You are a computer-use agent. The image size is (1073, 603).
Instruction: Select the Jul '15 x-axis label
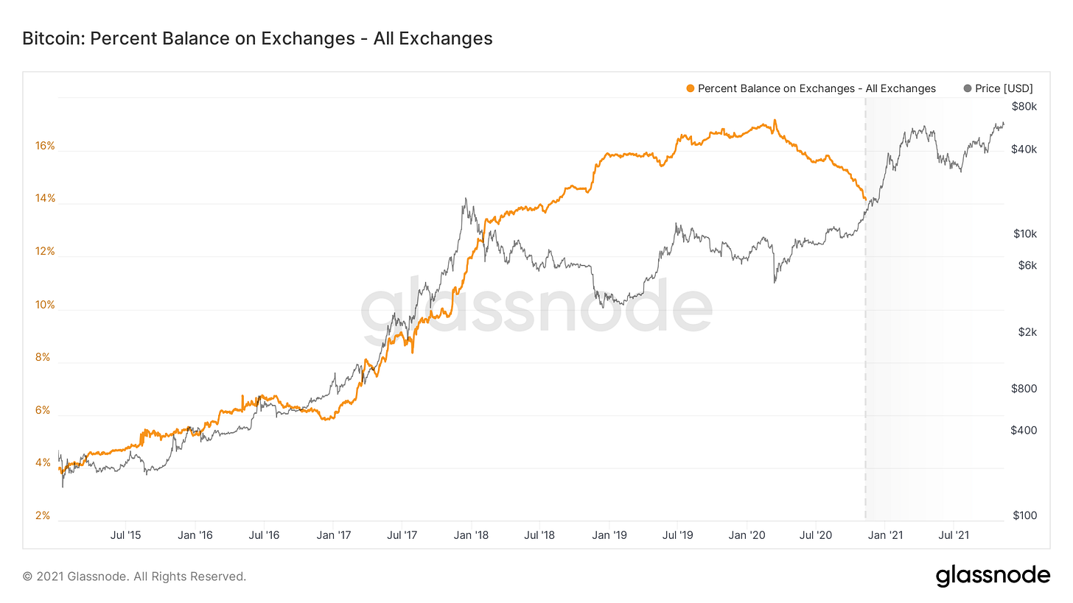click(x=125, y=535)
